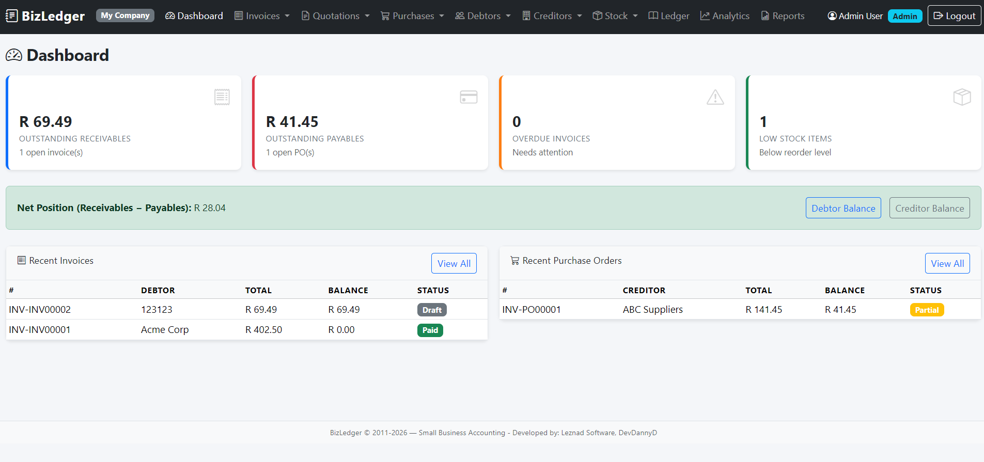
Task: Click the R 0.00 invoice balance
Action: [341, 330]
